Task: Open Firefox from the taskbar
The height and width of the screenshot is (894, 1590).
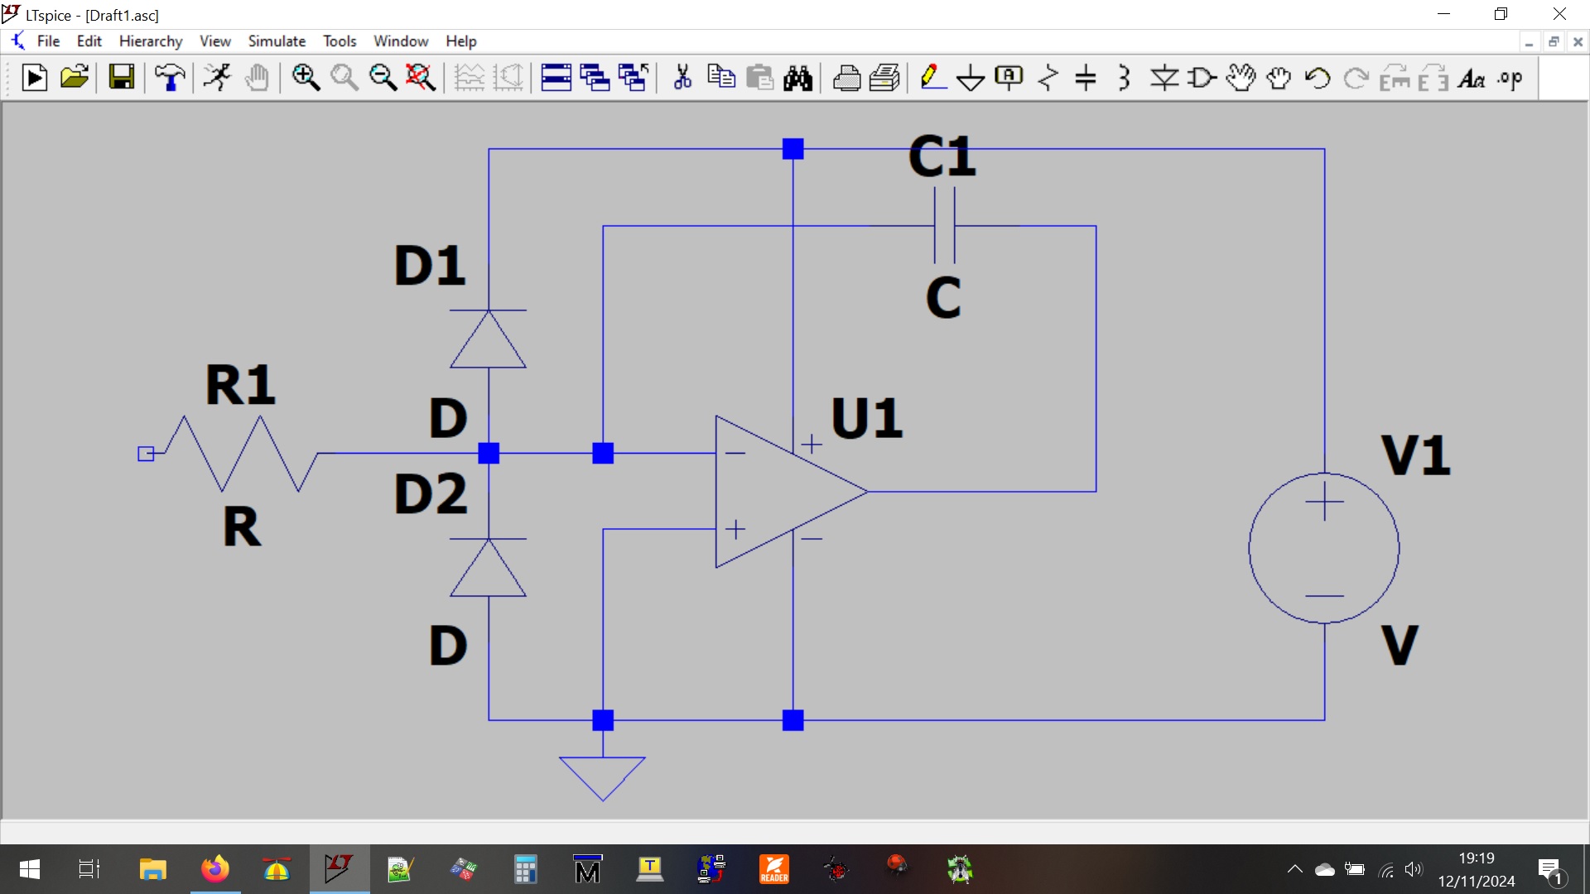Action: click(x=214, y=869)
